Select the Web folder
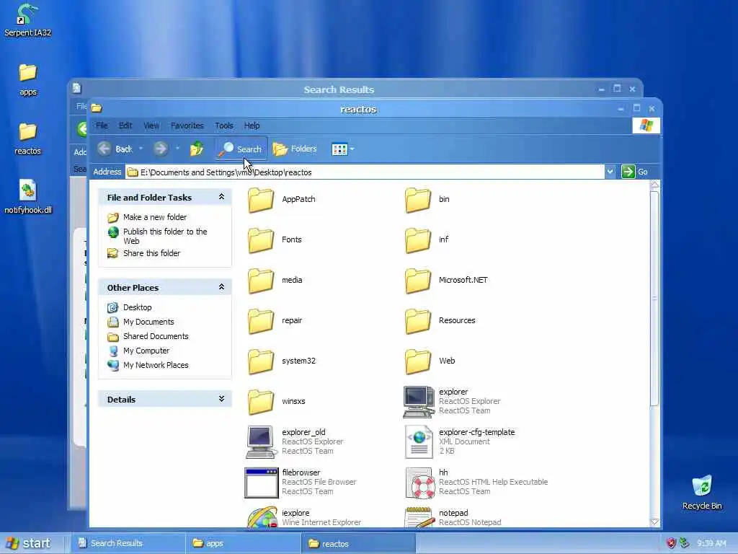 click(x=430, y=361)
